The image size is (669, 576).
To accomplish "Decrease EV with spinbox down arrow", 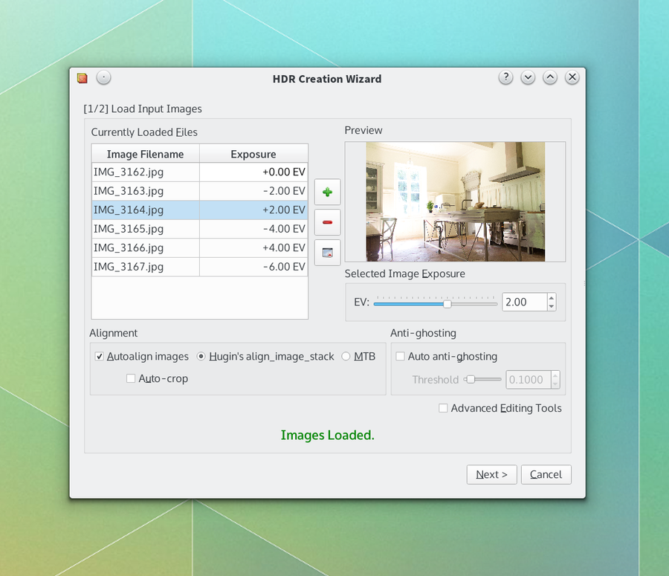I will [x=552, y=306].
